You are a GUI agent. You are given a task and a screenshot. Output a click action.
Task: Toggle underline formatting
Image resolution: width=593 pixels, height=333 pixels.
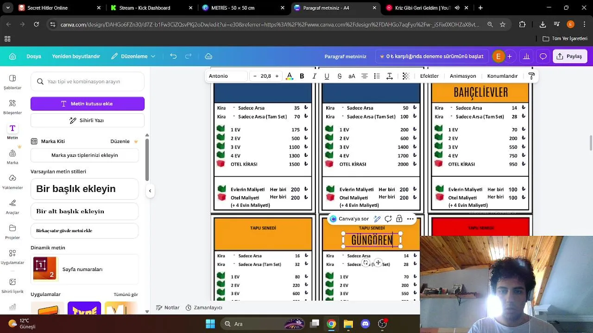point(327,76)
